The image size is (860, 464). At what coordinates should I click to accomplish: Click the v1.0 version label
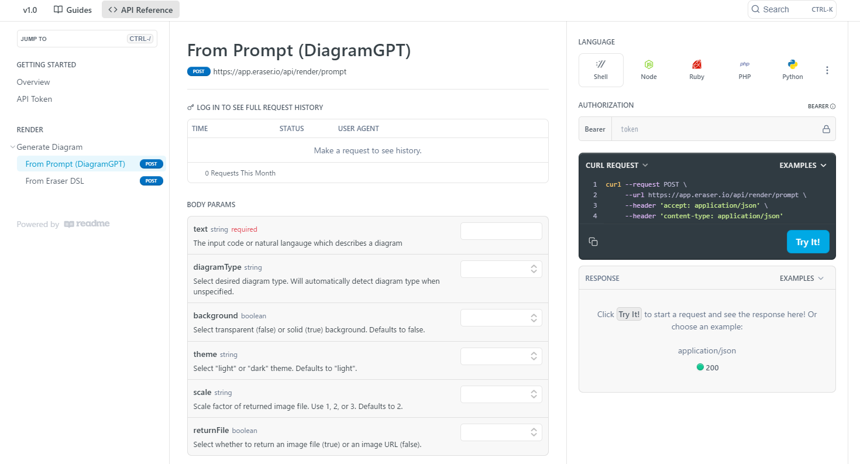[x=30, y=10]
